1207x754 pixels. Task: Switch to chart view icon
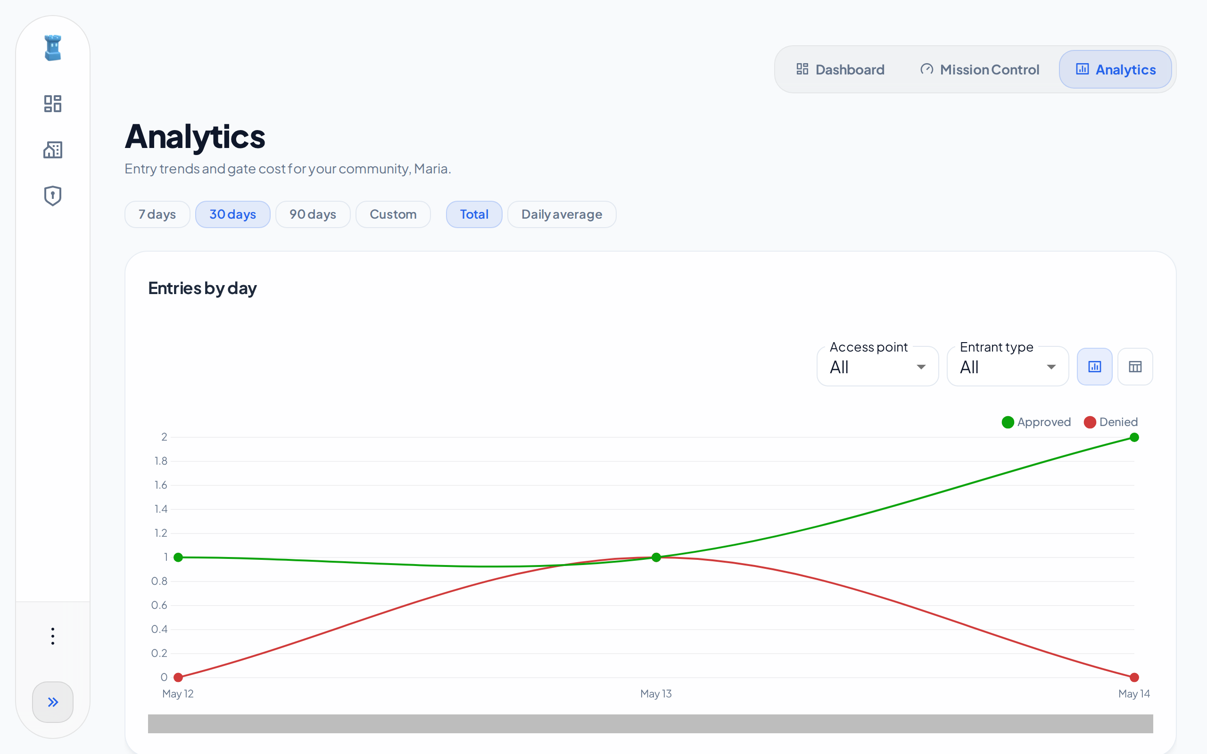(1094, 367)
